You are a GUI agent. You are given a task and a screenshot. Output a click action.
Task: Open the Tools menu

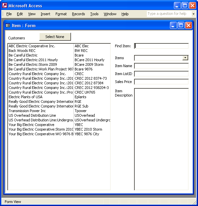pos(94,14)
